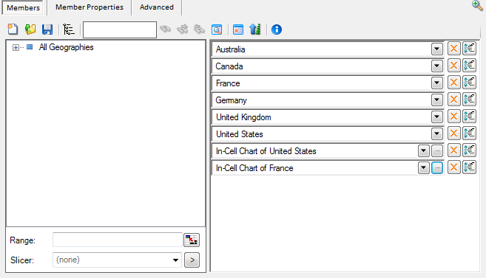Open the United Kingdom dropdown arrow
Screen dimensions: 486x278
click(x=436, y=117)
